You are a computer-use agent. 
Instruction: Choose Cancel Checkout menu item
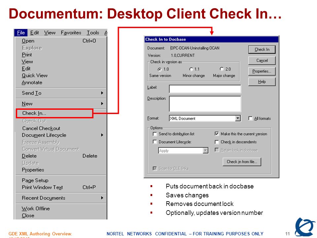pyautogui.click(x=61, y=128)
